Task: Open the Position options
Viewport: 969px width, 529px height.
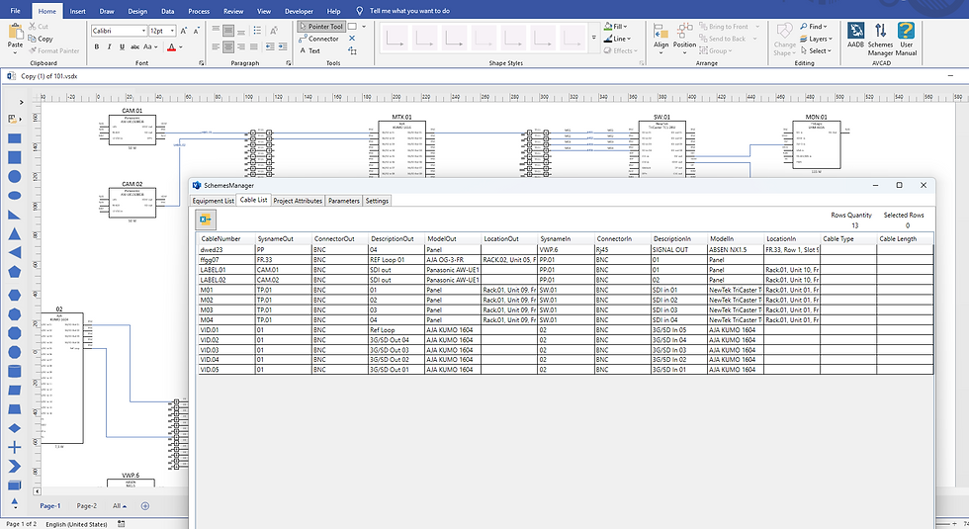Action: tap(684, 38)
